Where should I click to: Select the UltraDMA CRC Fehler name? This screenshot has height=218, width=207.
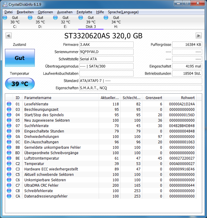(42, 185)
